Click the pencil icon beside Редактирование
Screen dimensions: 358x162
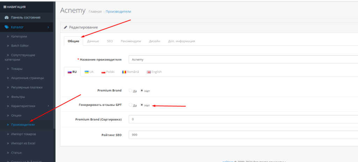[x=65, y=27]
